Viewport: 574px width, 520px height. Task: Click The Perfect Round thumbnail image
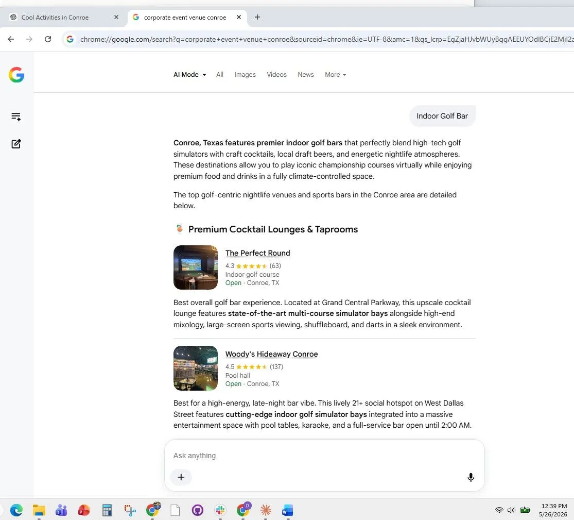pyautogui.click(x=196, y=267)
